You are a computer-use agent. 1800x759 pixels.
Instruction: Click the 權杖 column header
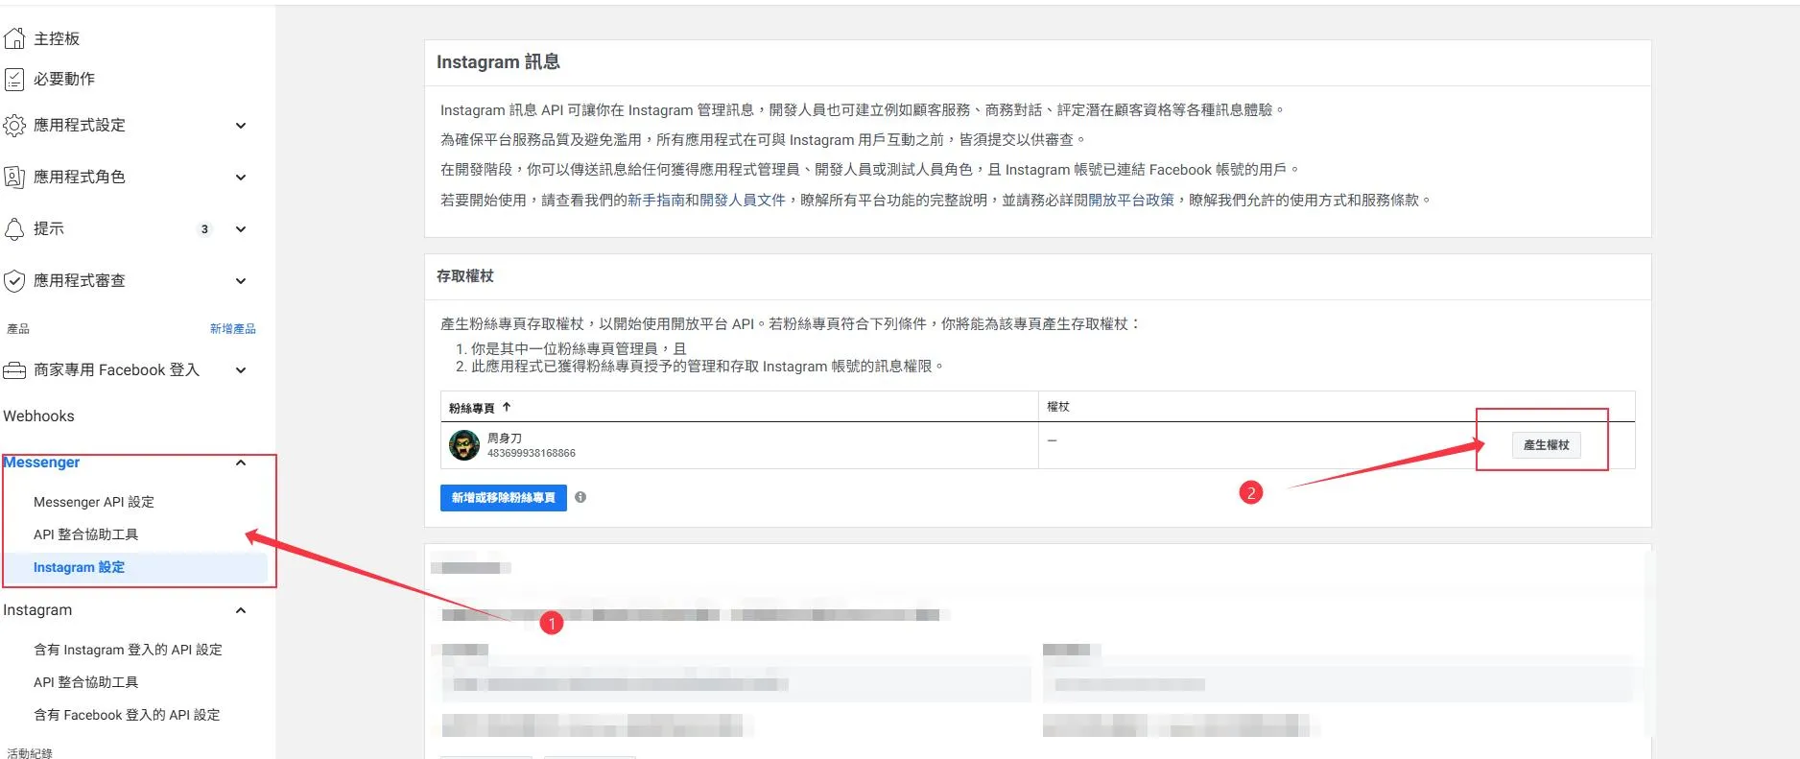click(x=1058, y=407)
